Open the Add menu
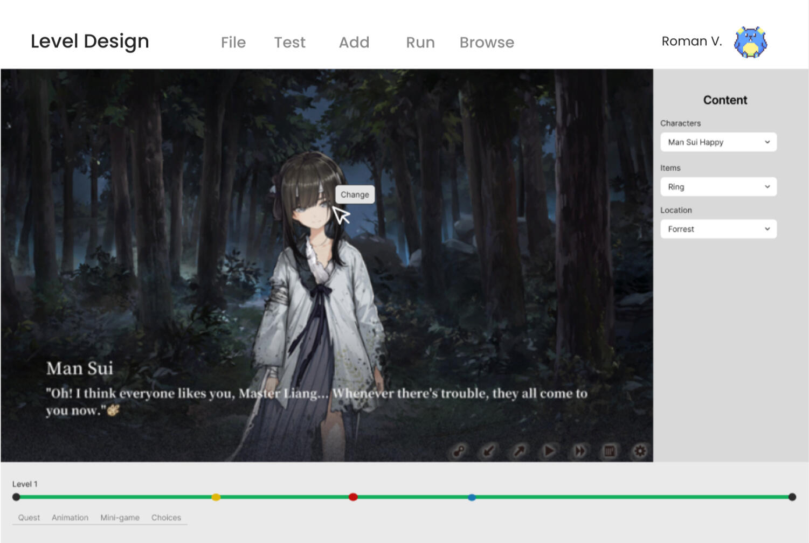Screen dimensions: 809x543 [354, 43]
